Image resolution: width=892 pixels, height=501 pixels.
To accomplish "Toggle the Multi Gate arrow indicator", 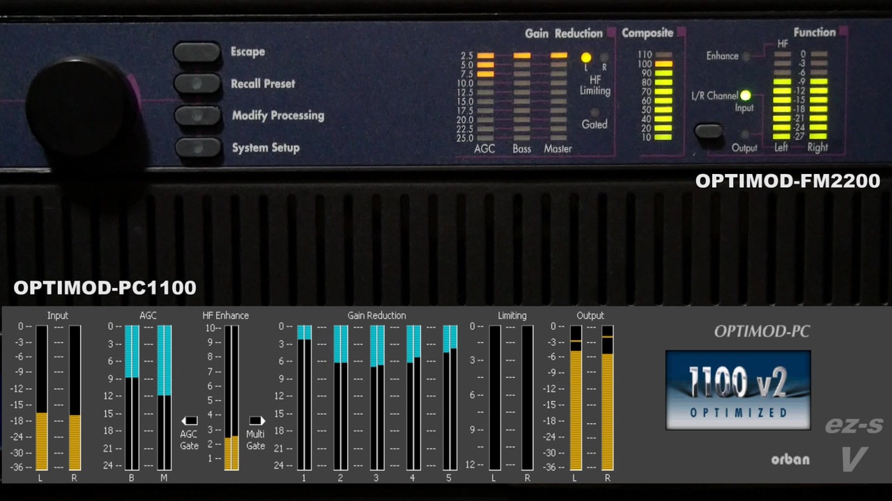I will [256, 421].
